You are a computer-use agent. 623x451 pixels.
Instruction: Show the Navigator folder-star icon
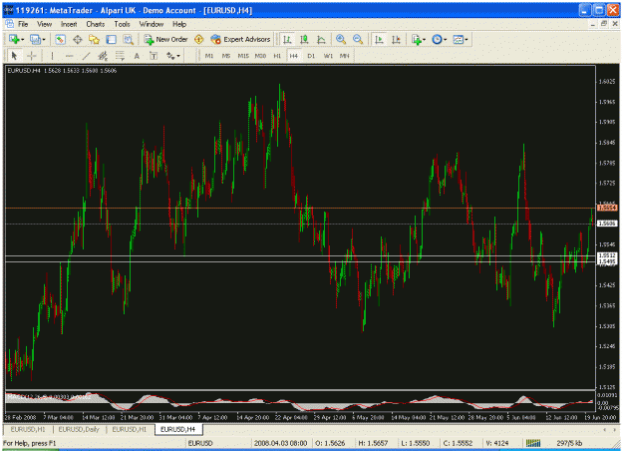coord(94,39)
